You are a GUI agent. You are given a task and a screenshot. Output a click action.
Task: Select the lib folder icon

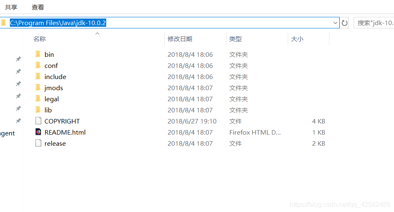[38, 109]
